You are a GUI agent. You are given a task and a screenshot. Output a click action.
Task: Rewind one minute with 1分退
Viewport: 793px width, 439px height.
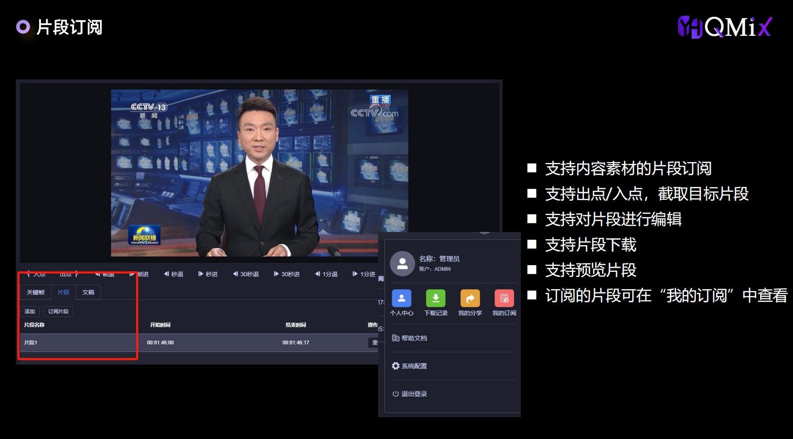pyautogui.click(x=326, y=274)
